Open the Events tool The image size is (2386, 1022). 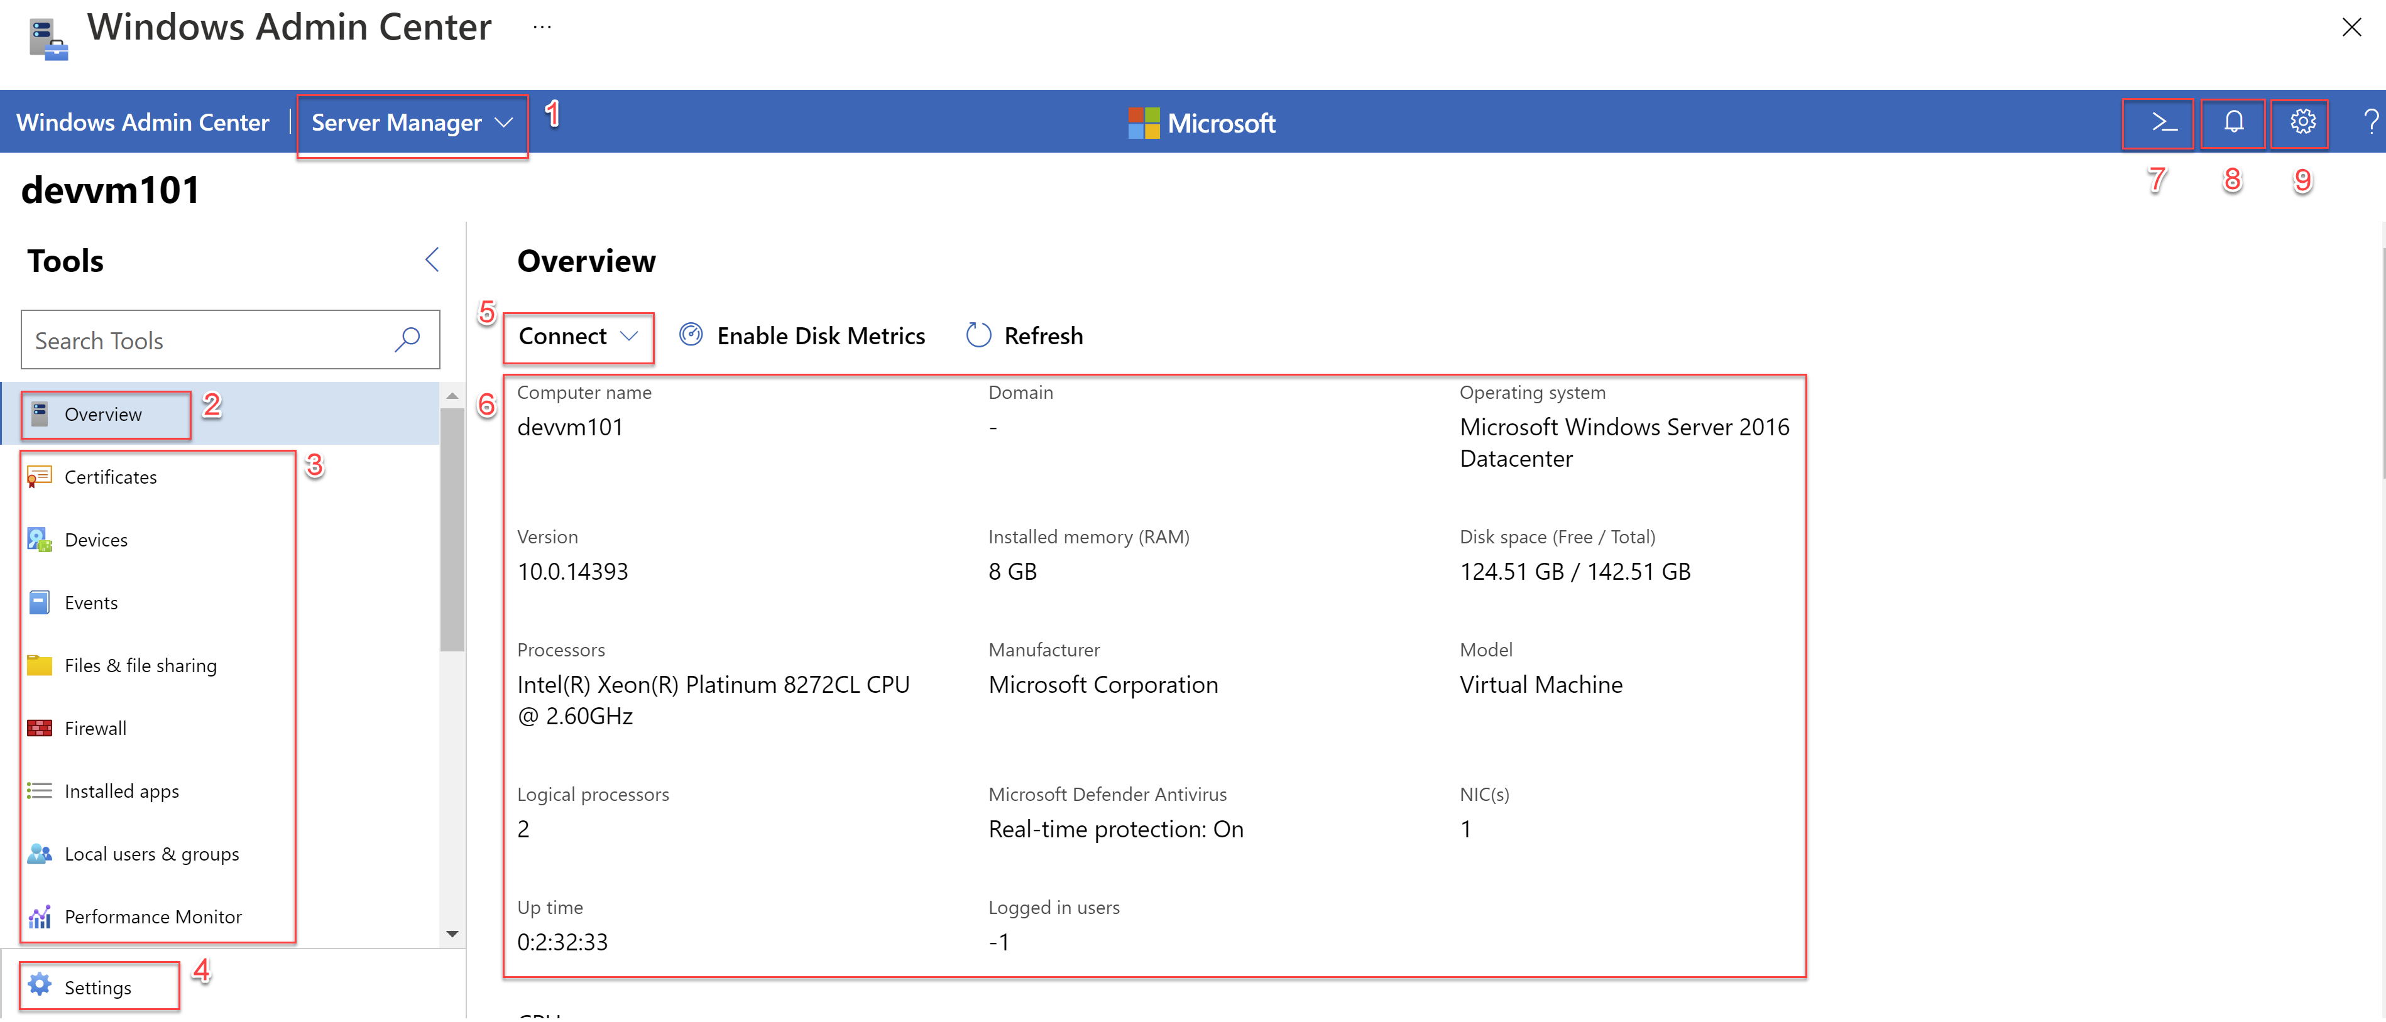pyautogui.click(x=221, y=602)
